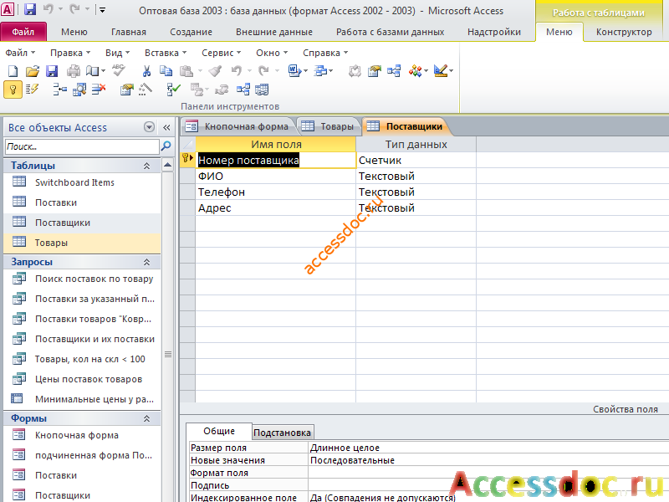Click the Поиск search field
The width and height of the screenshot is (669, 502).
click(82, 146)
